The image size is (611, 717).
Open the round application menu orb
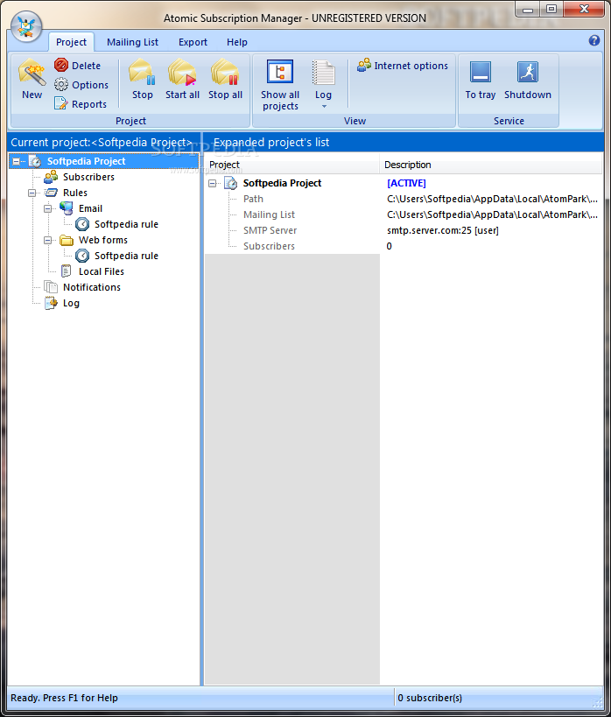[x=26, y=26]
